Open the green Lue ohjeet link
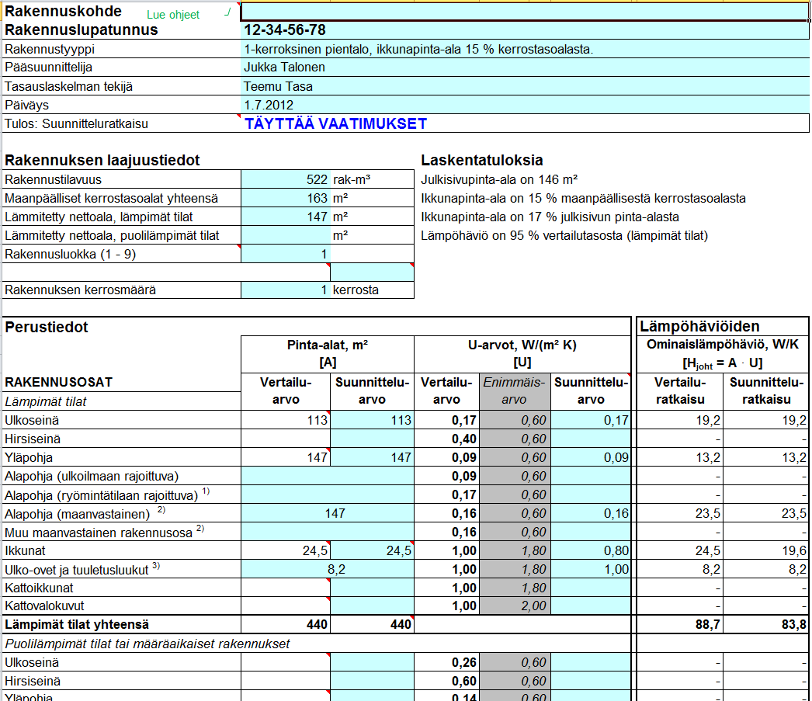The image size is (812, 701). tap(173, 15)
